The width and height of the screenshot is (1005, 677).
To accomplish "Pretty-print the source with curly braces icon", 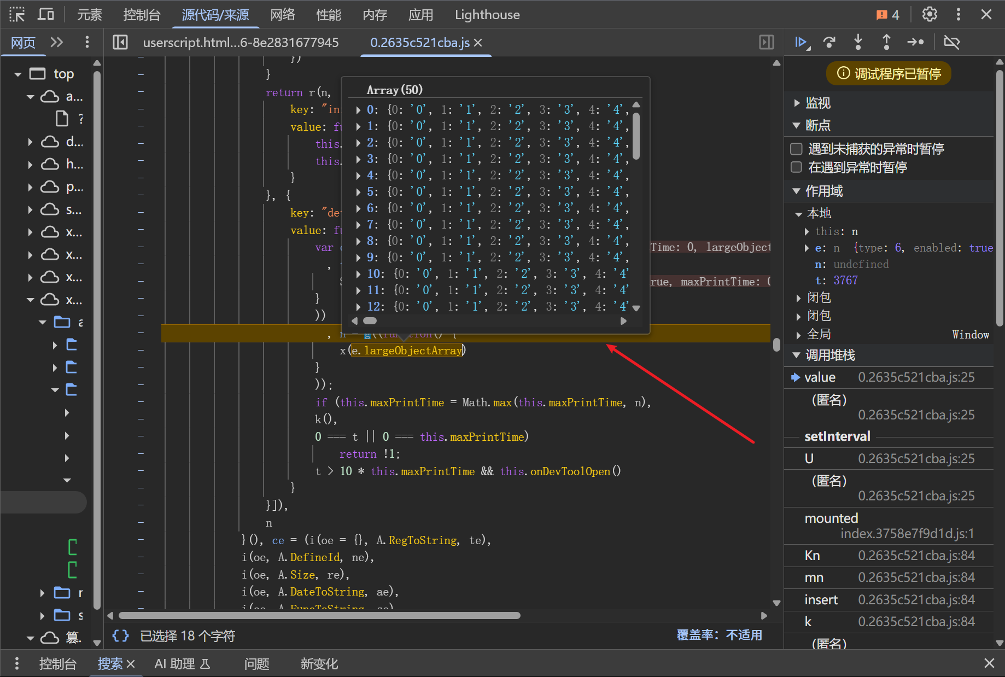I will 120,635.
